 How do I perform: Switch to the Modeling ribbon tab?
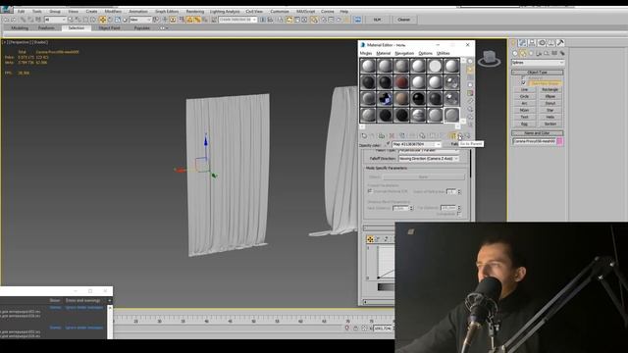coord(20,28)
